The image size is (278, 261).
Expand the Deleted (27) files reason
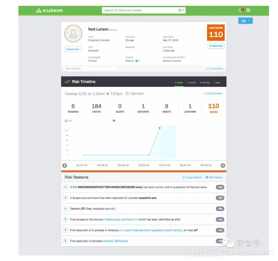tap(65, 209)
